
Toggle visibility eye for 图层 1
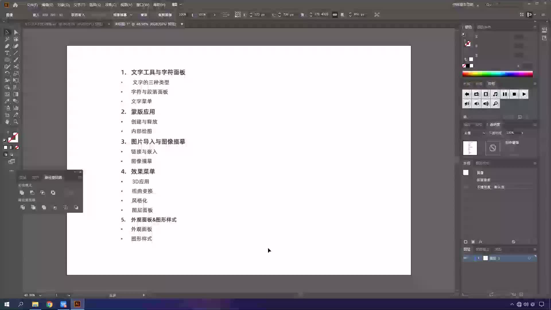tap(465, 258)
